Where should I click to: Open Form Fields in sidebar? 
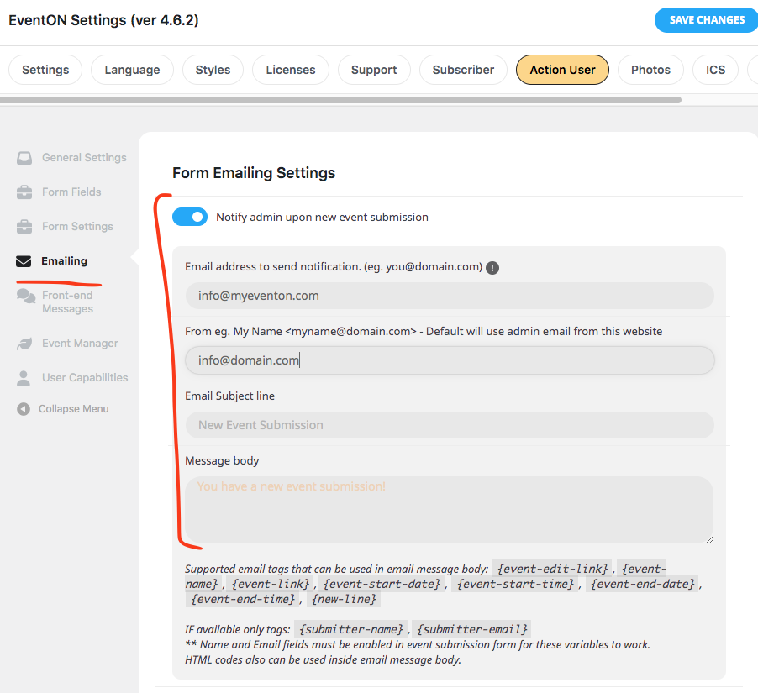pos(71,192)
